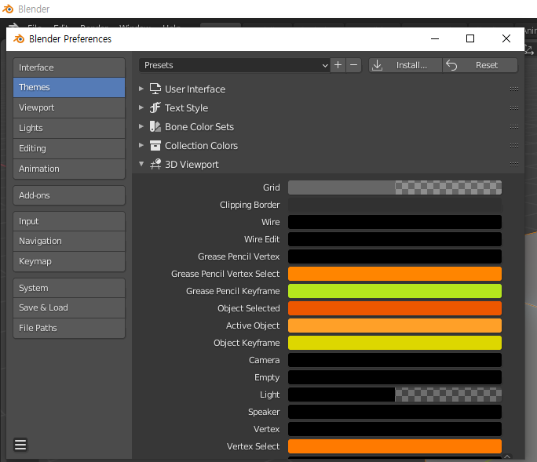Open the Animation preferences tab
Screen dimensions: 537x462
tap(69, 169)
